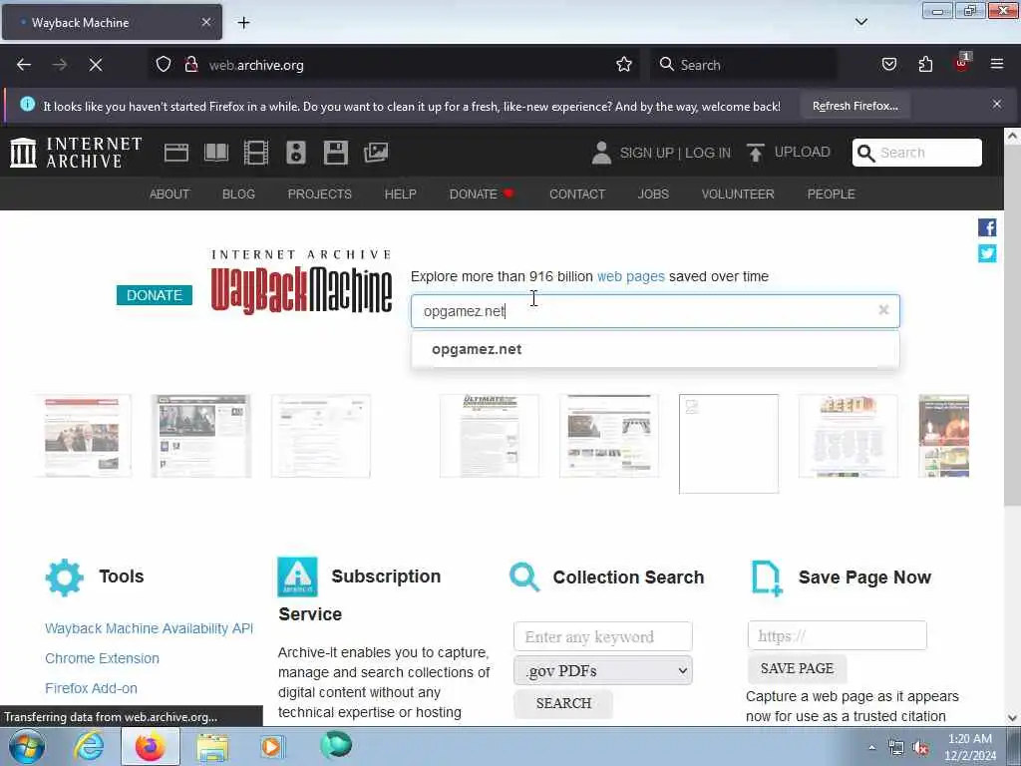Click the SIGN UP link
The image size is (1021, 766).
tap(646, 153)
